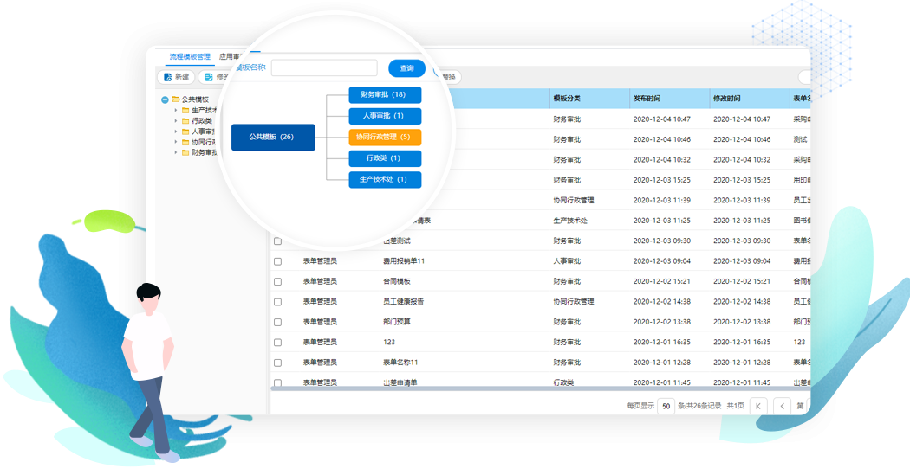This screenshot has width=910, height=475.
Task: Expand the 协同行政 folder arrow in tree
Action: tap(175, 142)
